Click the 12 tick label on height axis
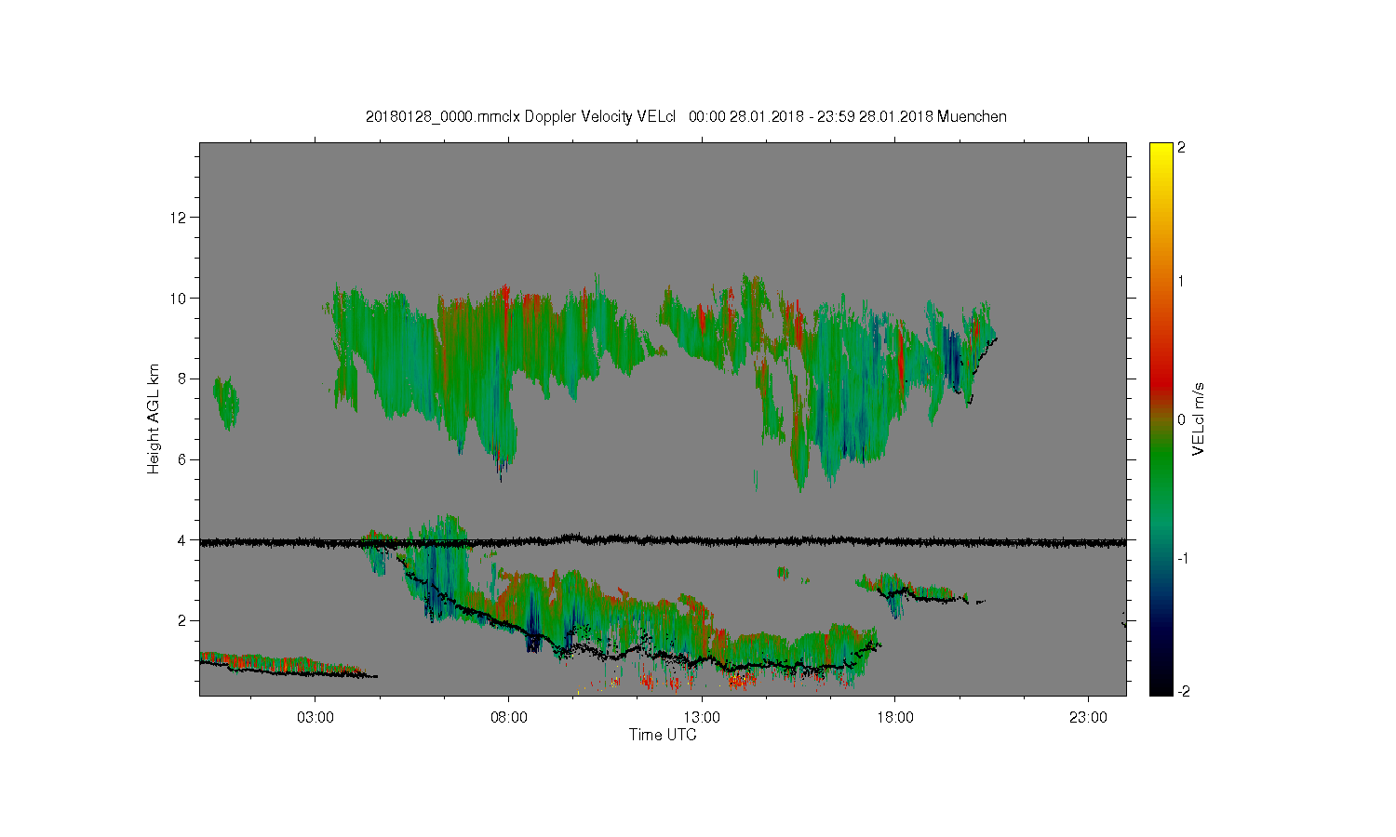Viewport: 1396px width, 837px height. [x=180, y=218]
